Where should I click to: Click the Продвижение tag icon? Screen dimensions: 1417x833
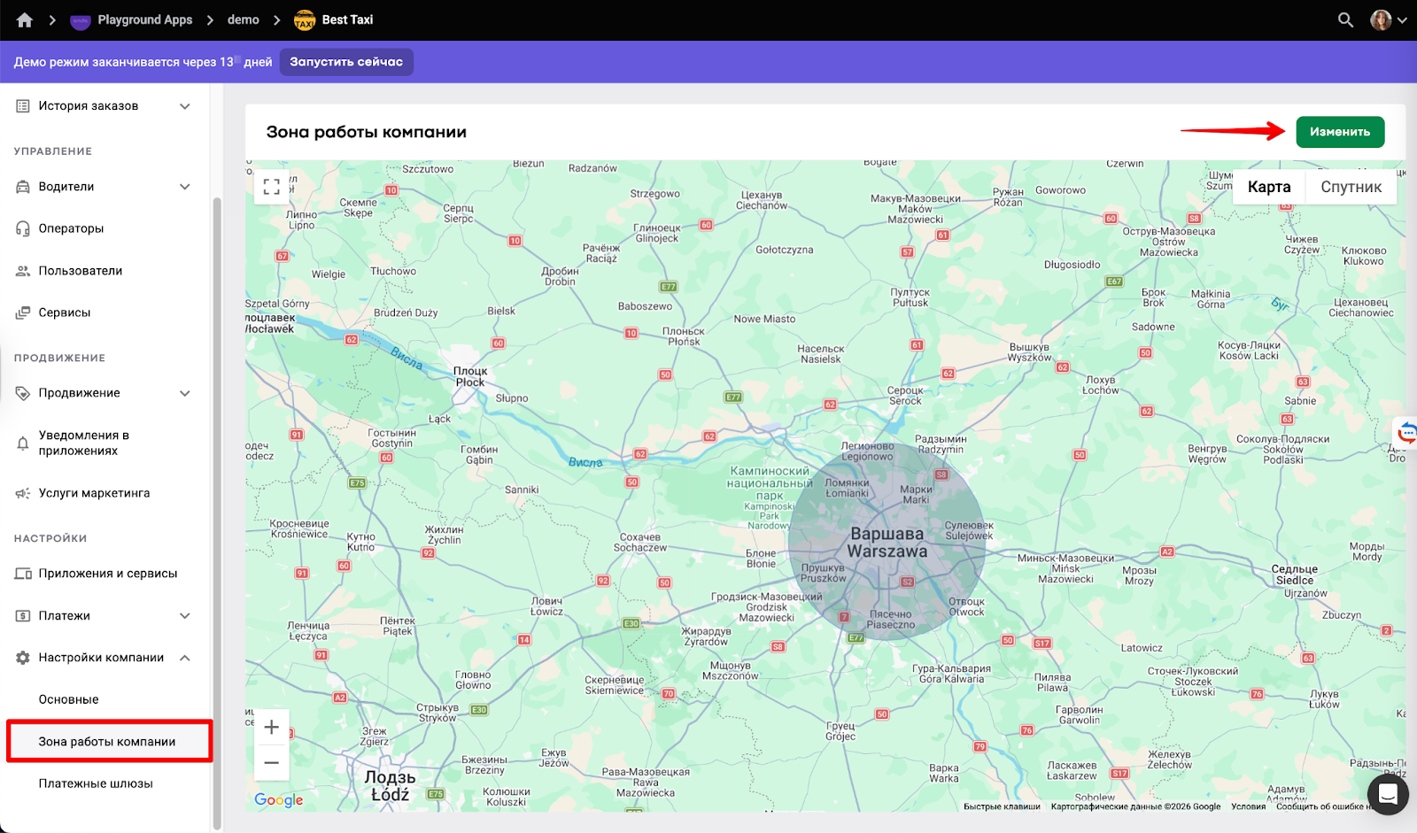(23, 393)
